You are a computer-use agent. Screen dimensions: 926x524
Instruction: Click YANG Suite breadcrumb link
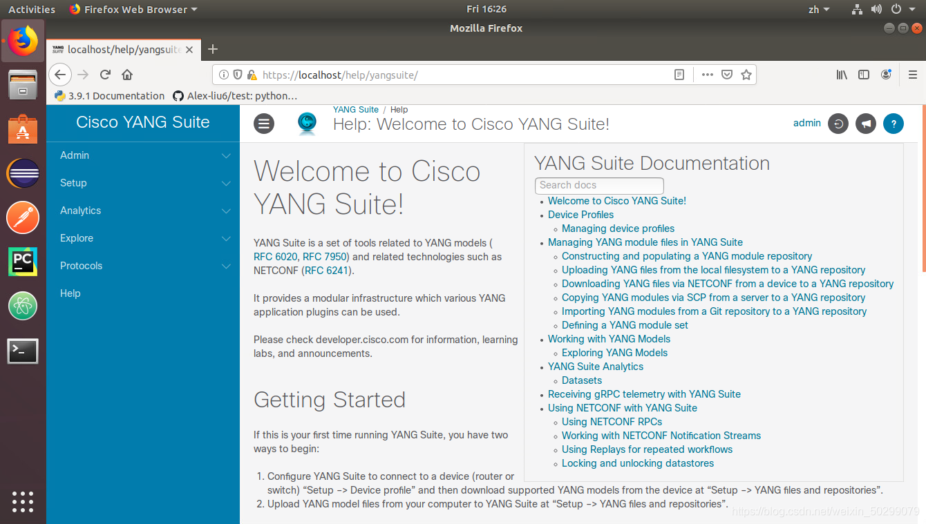[355, 110]
